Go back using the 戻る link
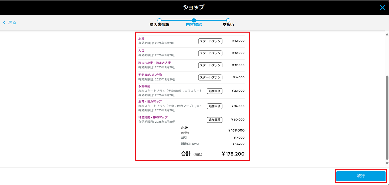This screenshot has height=185, width=389. pos(12,23)
